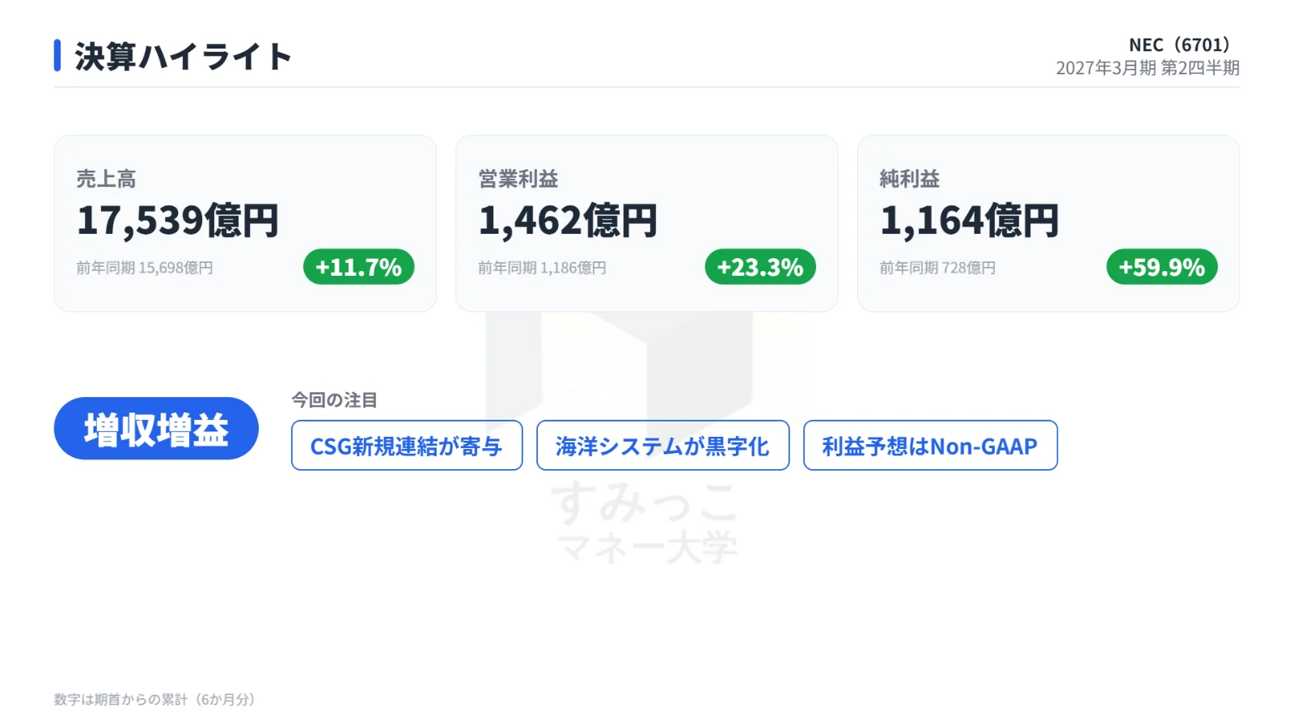The image size is (1294, 728).
Task: Select the 前年同期 15,698億円 comparison text
Action: pos(145,268)
